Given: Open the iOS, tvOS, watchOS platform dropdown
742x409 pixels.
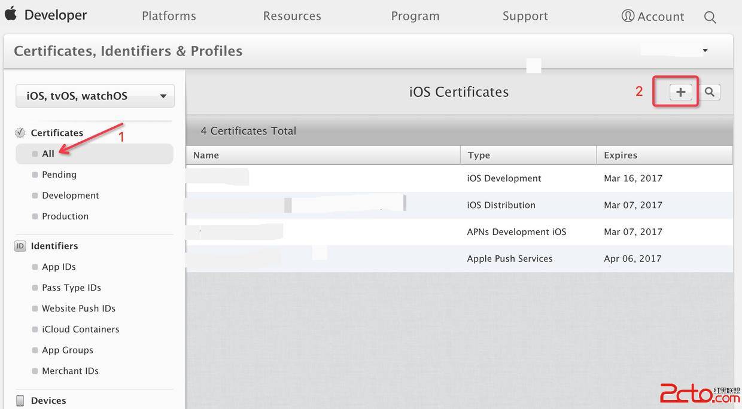Looking at the screenshot, I should click(x=95, y=96).
